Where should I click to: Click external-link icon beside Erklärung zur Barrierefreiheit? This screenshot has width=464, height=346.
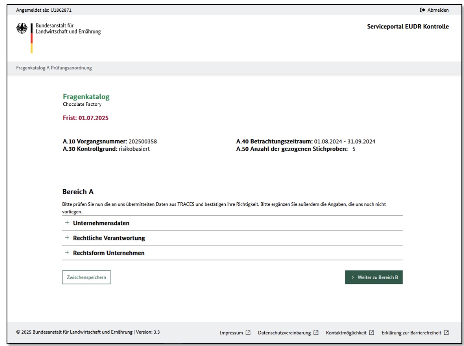tap(446, 333)
